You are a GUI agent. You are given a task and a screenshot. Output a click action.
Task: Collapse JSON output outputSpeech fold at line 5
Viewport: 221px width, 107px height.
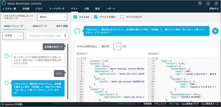click(x=155, y=69)
